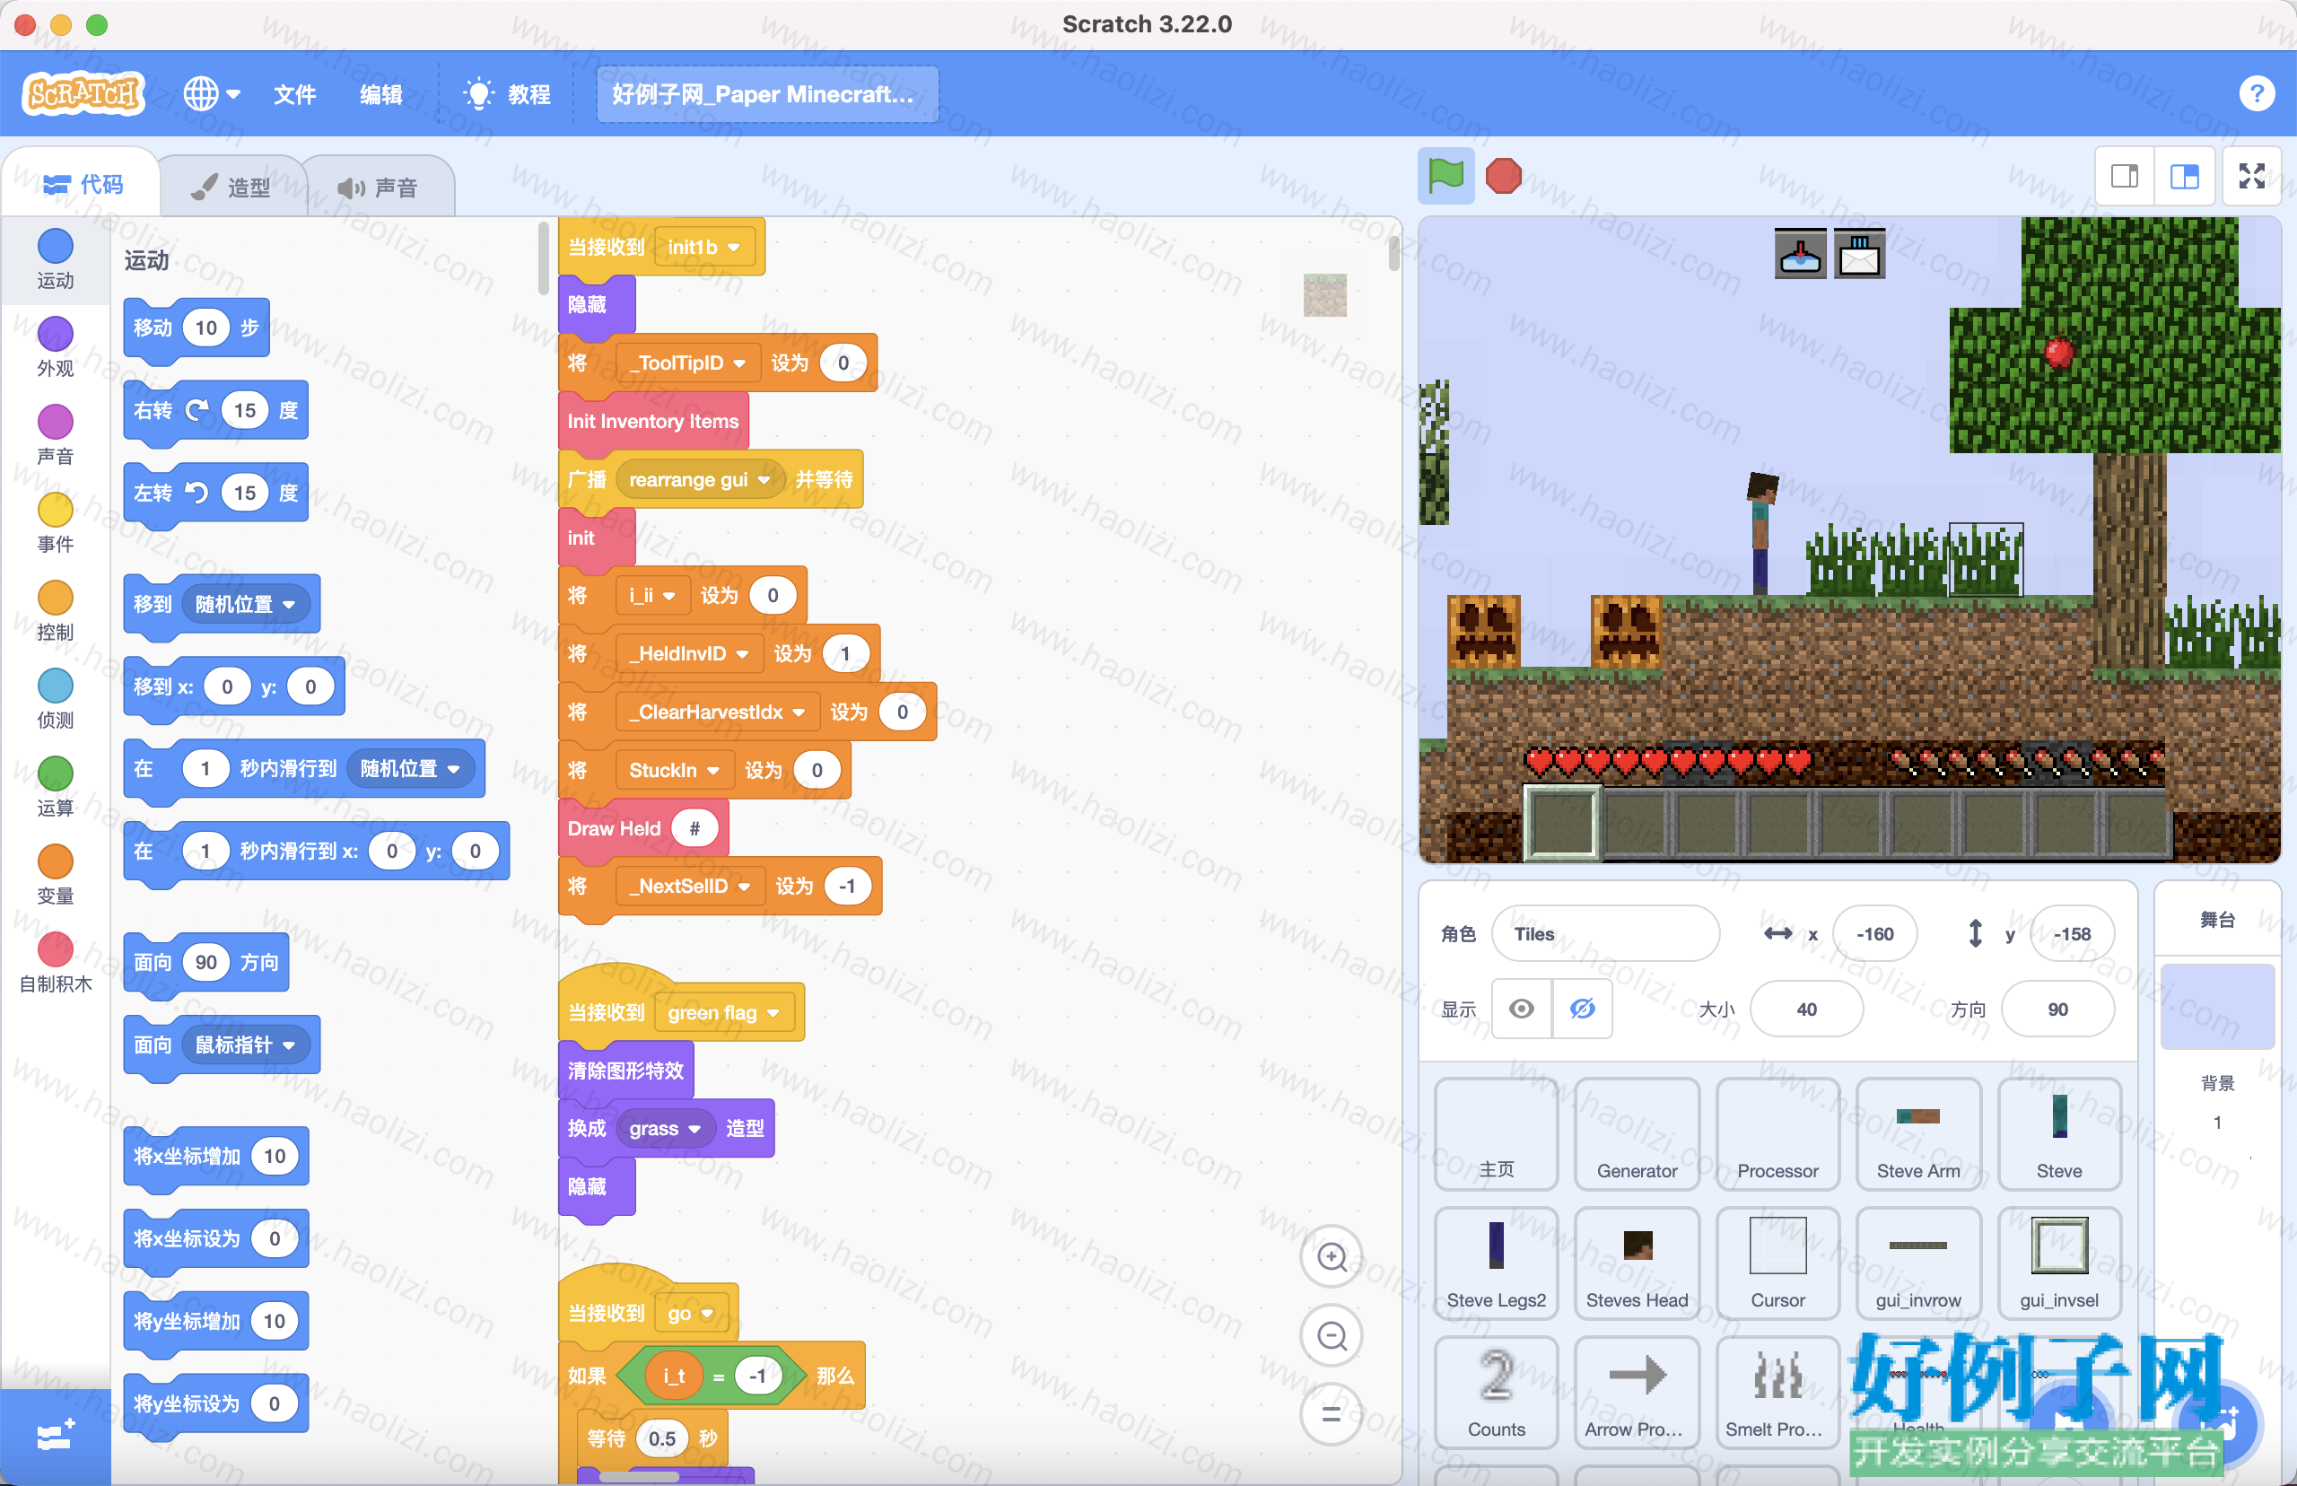Click the 清除图形特效 block
This screenshot has width=2297, height=1486.
[625, 1071]
